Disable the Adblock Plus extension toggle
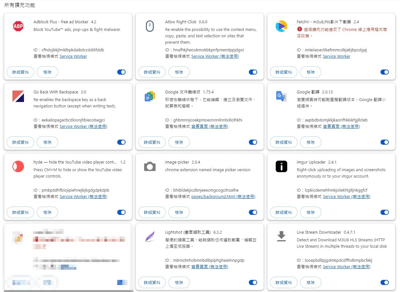Viewport: 400px width, 292px height. coord(121,72)
